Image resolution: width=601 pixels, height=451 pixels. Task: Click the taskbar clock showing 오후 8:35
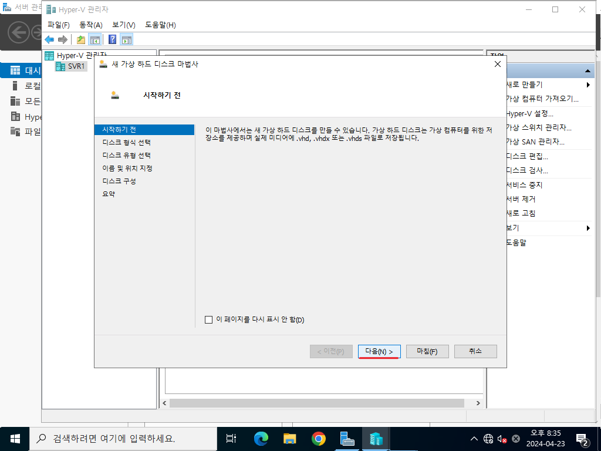(x=545, y=439)
